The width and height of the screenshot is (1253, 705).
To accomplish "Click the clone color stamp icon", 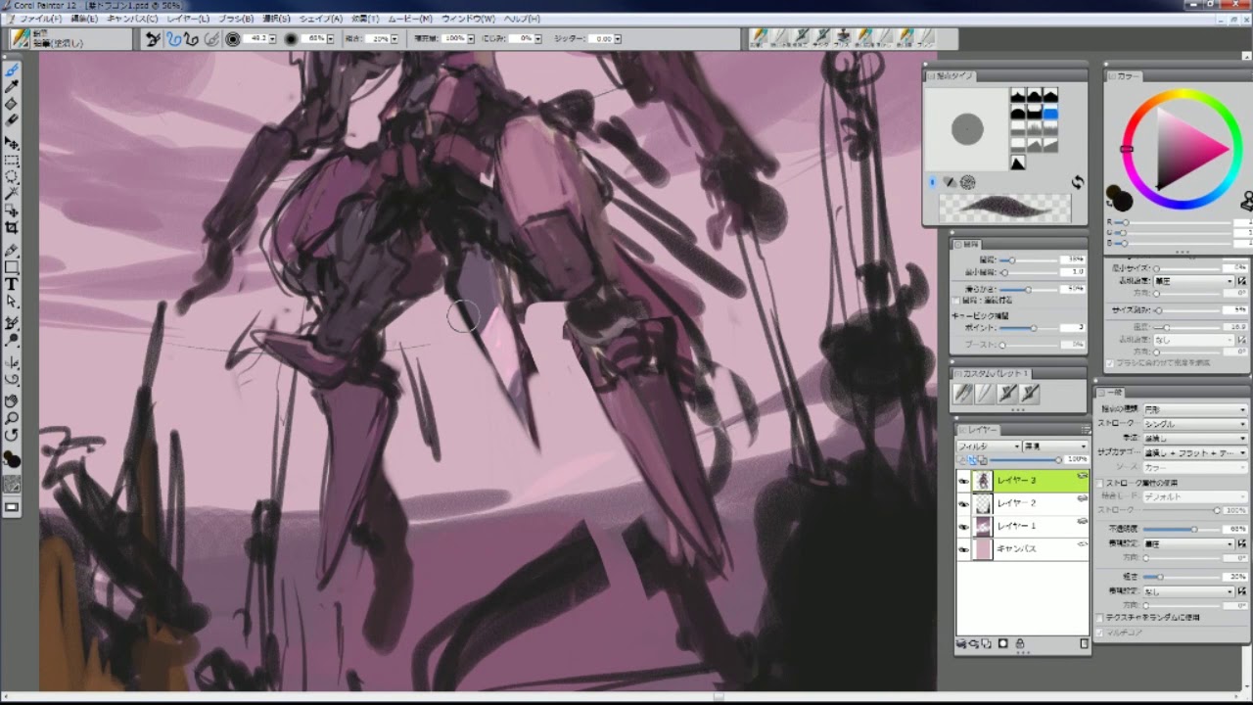I will coord(1246,201).
